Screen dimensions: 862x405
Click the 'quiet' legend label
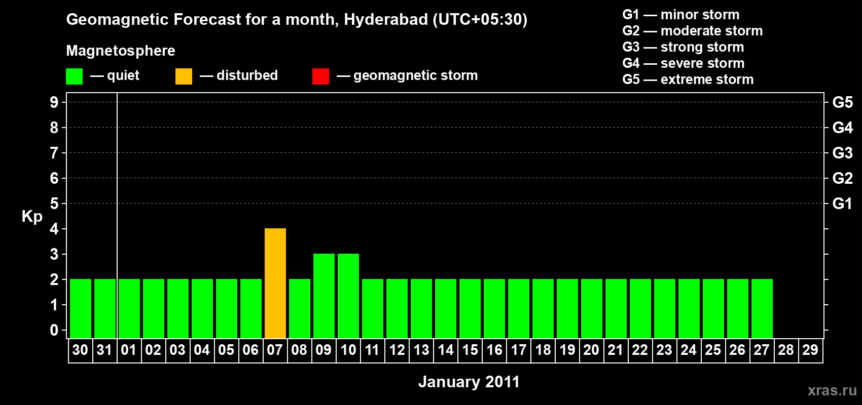coord(123,75)
